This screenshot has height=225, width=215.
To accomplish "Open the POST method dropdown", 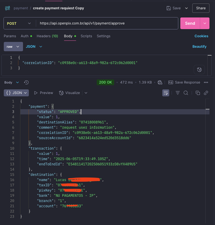I will click(x=19, y=24).
